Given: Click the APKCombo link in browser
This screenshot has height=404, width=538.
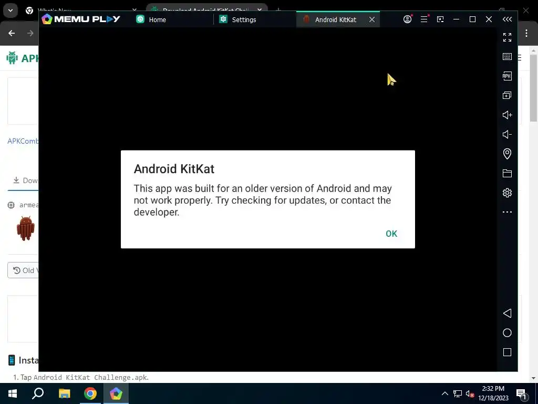Looking at the screenshot, I should coord(23,141).
